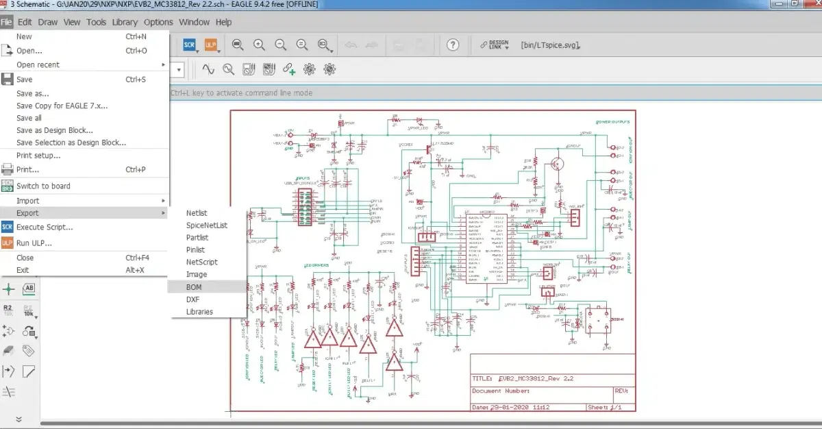Click the add link icon with green plus
822x429 pixels.
pyautogui.click(x=289, y=69)
